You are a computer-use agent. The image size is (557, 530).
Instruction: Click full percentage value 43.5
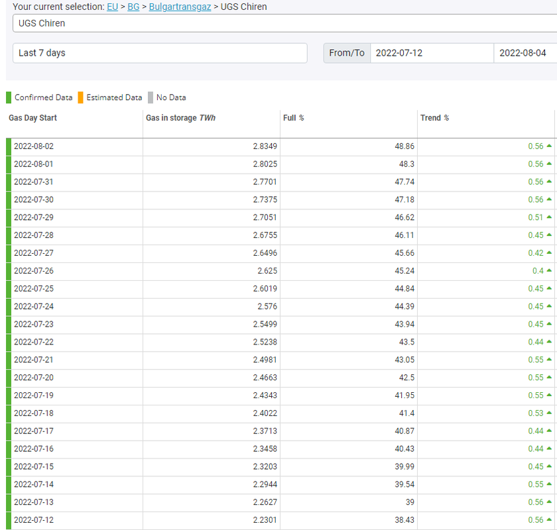click(x=406, y=342)
